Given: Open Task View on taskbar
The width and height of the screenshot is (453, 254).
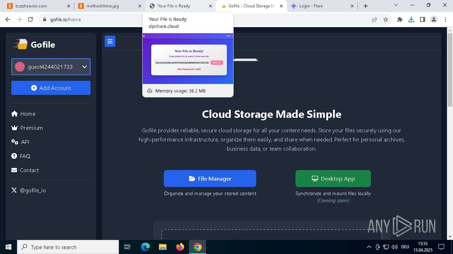Looking at the screenshot, I should tap(127, 247).
